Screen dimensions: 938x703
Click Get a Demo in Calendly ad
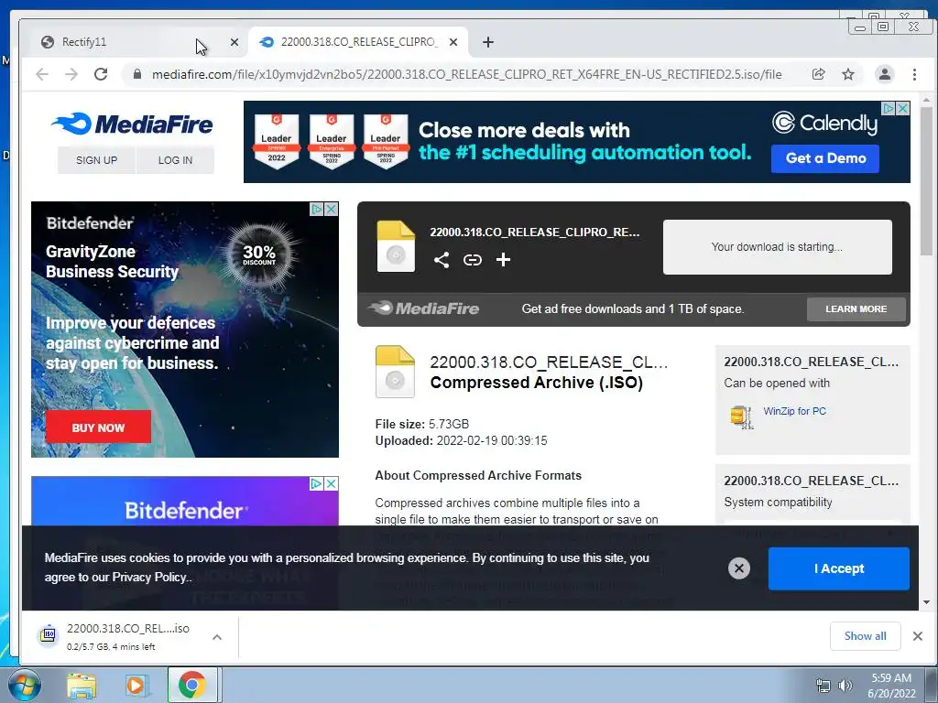(x=825, y=158)
